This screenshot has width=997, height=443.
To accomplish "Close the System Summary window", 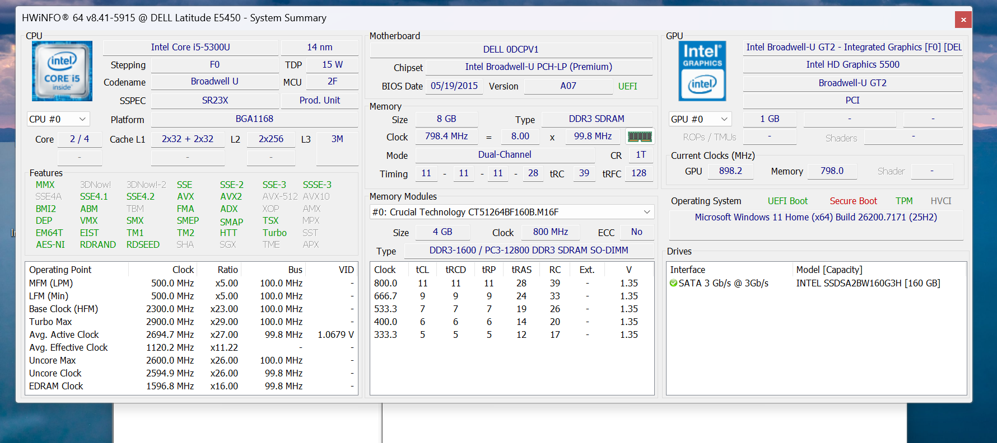I will [963, 20].
